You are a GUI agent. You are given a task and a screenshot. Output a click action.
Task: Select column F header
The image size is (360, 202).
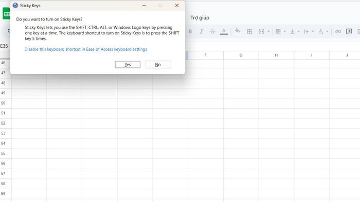206,55
